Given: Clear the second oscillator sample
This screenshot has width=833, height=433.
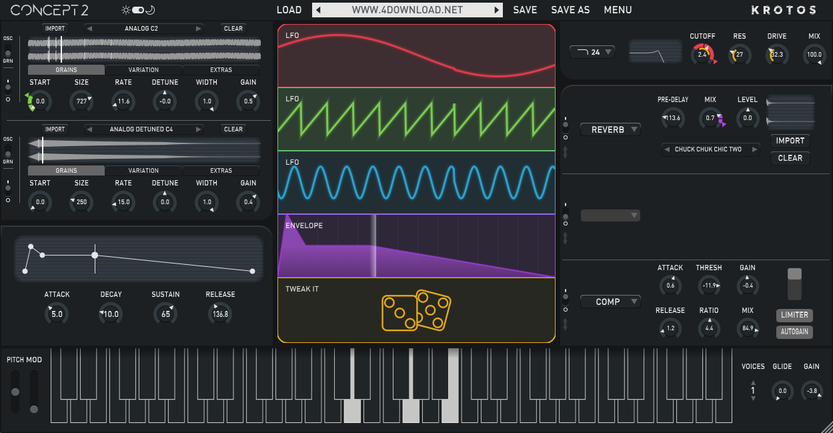Looking at the screenshot, I should pyautogui.click(x=233, y=129).
